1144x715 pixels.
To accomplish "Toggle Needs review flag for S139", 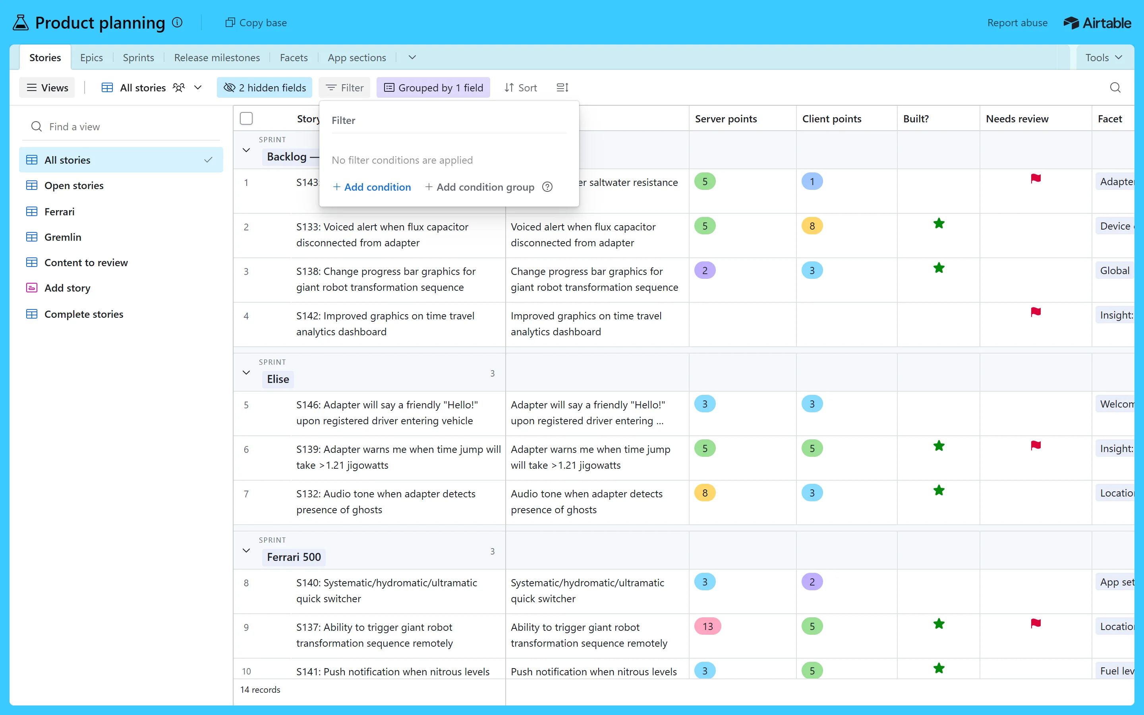I will pyautogui.click(x=1036, y=445).
